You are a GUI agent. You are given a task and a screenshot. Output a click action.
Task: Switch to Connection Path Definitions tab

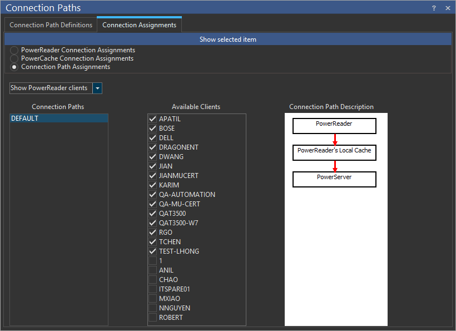click(x=51, y=25)
